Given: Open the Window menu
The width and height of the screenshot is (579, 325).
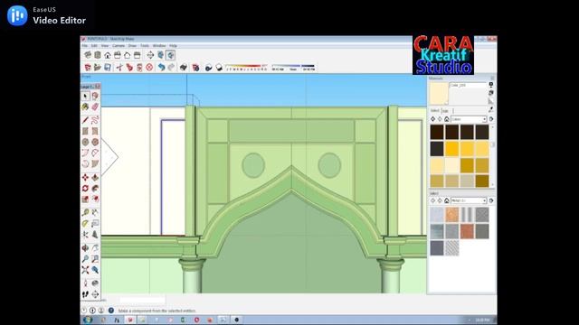Looking at the screenshot, I should pos(159,46).
